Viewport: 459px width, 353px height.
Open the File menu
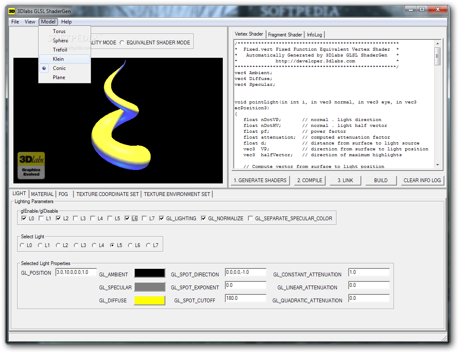point(15,22)
